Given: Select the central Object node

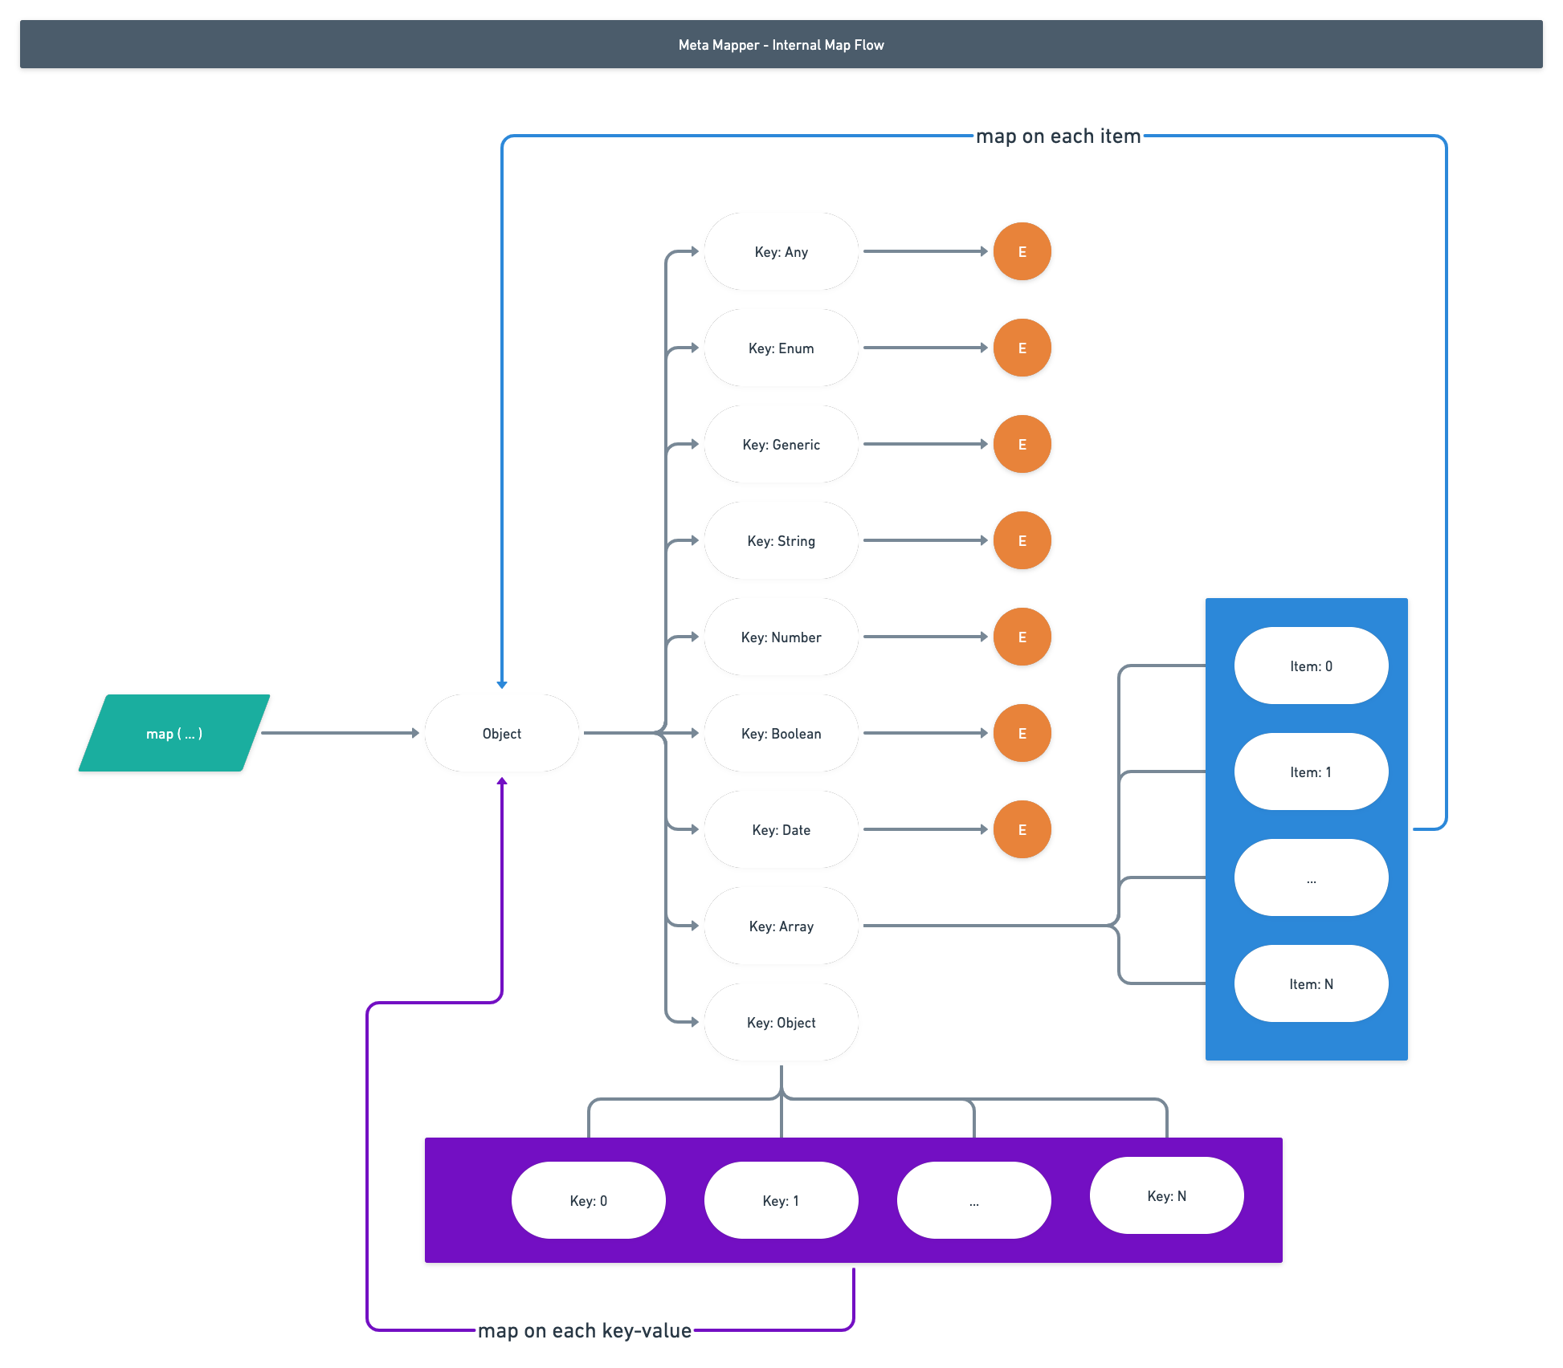Looking at the screenshot, I should (x=501, y=733).
